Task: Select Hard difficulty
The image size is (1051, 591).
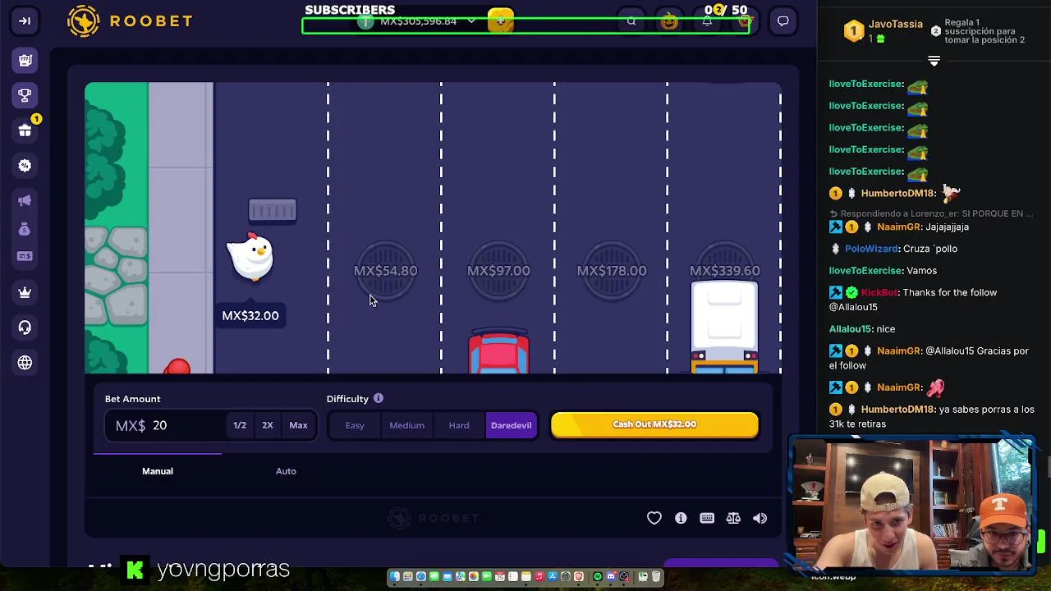Action: pyautogui.click(x=459, y=425)
